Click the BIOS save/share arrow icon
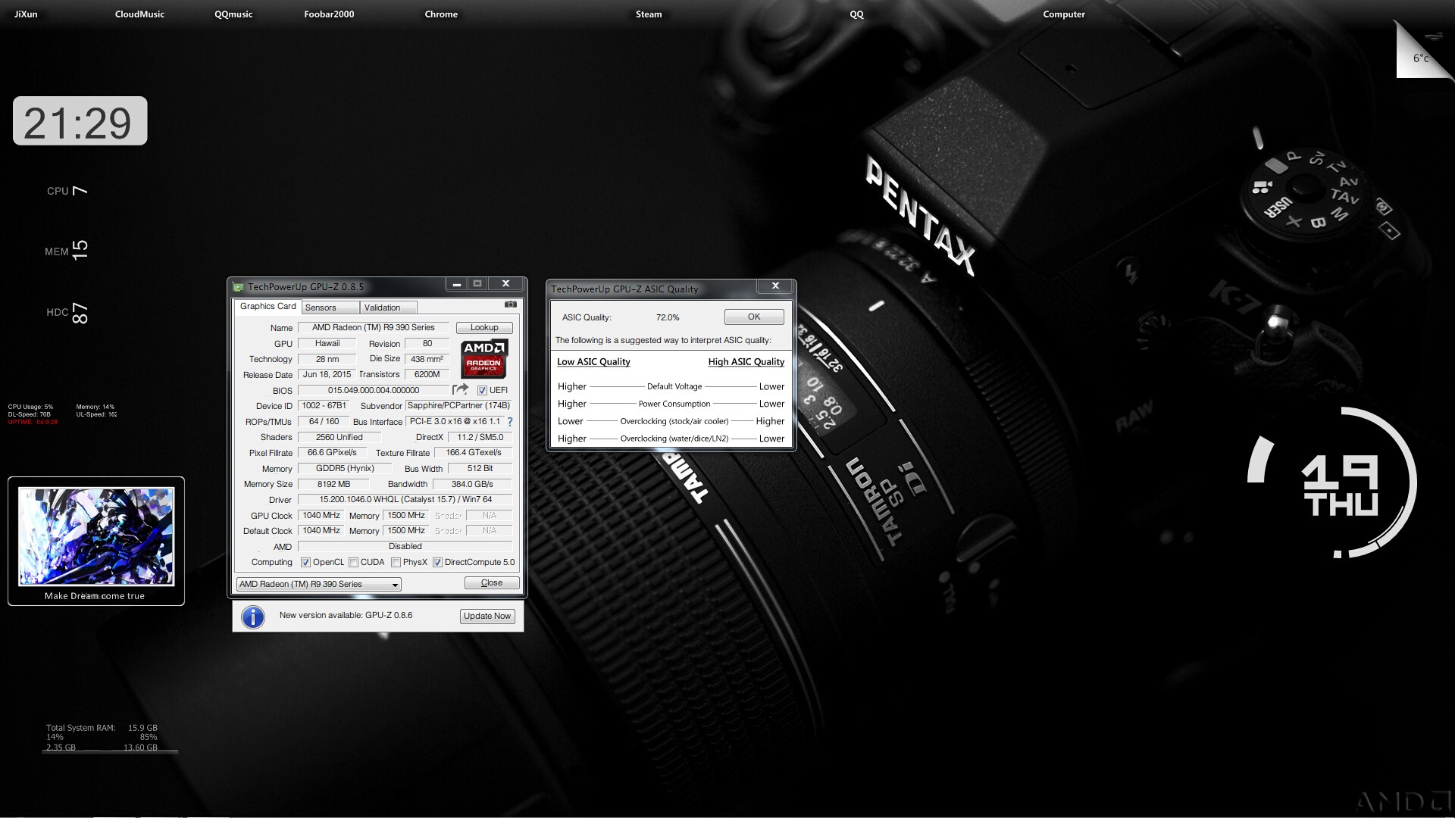The image size is (1455, 818). pos(460,389)
